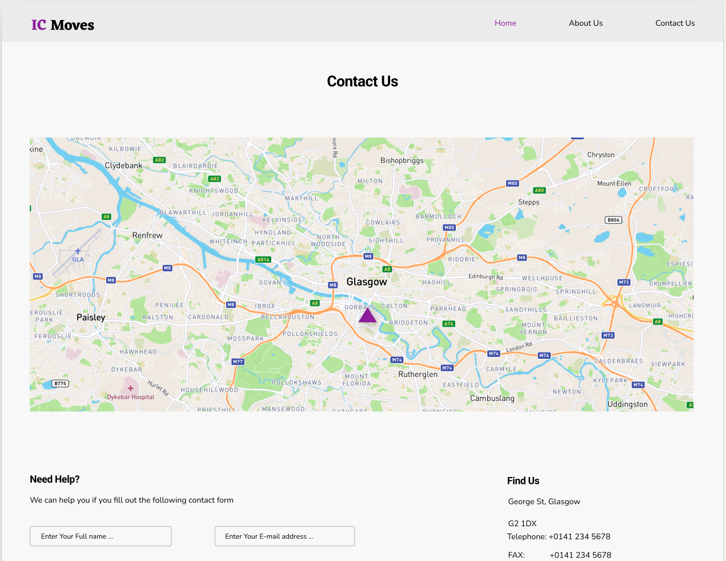Click the Paisley label on the map
Viewport: 726px width, 561px height.
coord(91,318)
